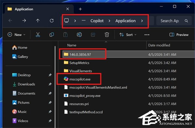195x128 pixels.
Task: Delete selected item with trash icon
Action: [107, 35]
